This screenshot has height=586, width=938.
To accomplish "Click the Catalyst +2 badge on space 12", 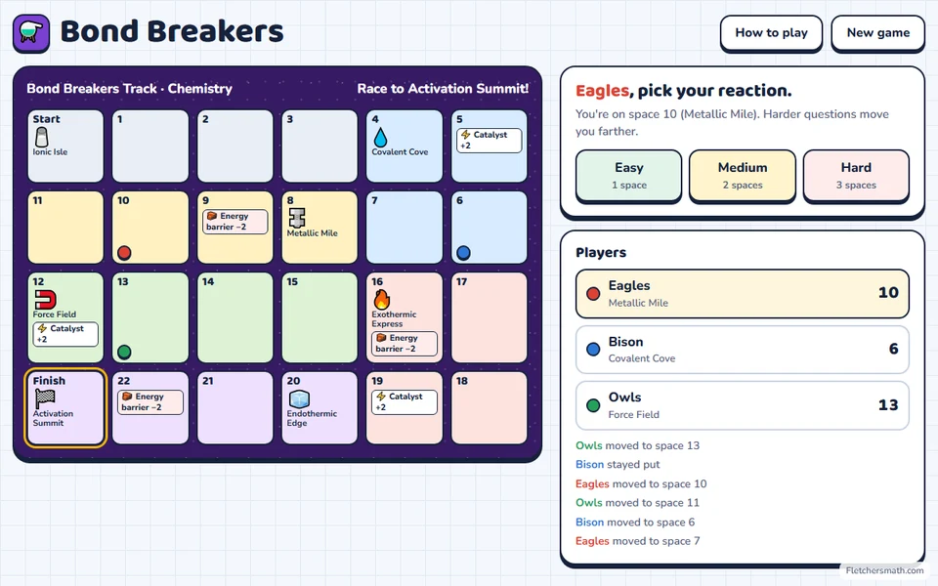I will pos(65,334).
